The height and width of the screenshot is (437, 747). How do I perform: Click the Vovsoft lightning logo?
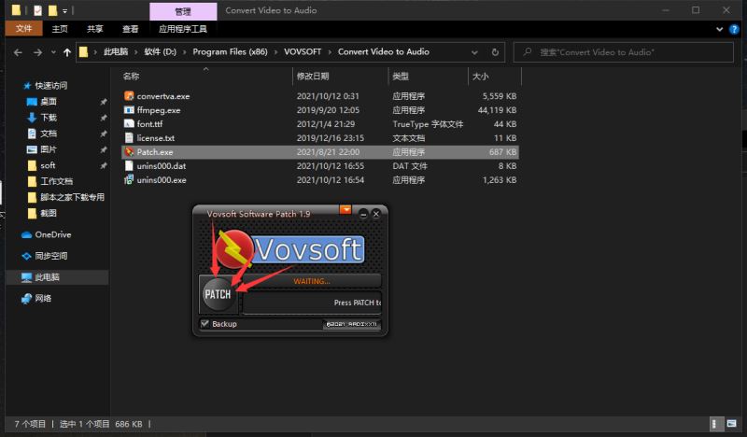tap(233, 248)
